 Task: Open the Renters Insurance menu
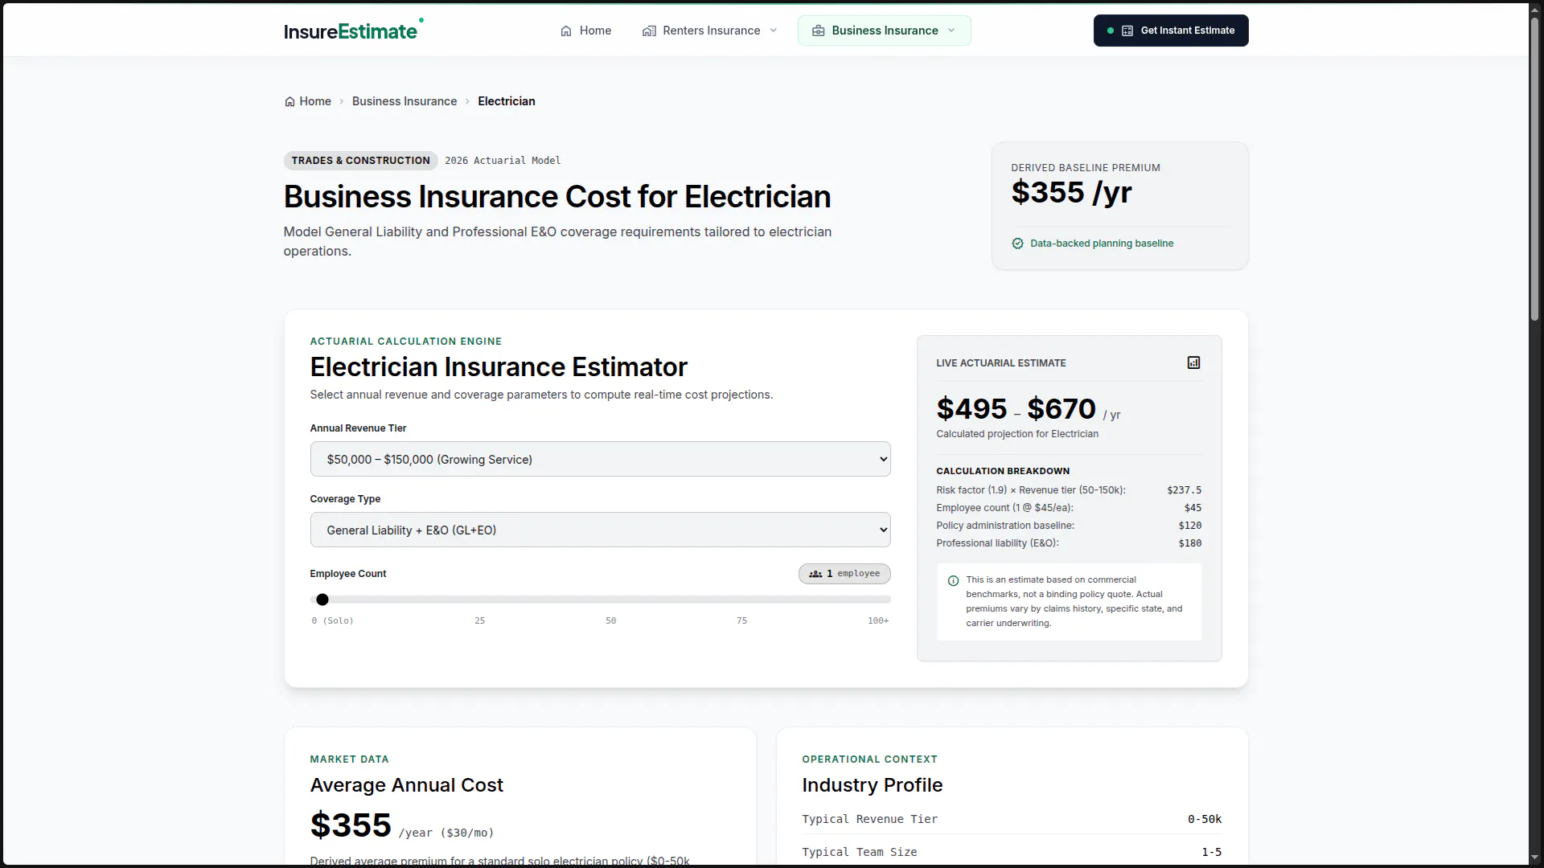(x=710, y=31)
